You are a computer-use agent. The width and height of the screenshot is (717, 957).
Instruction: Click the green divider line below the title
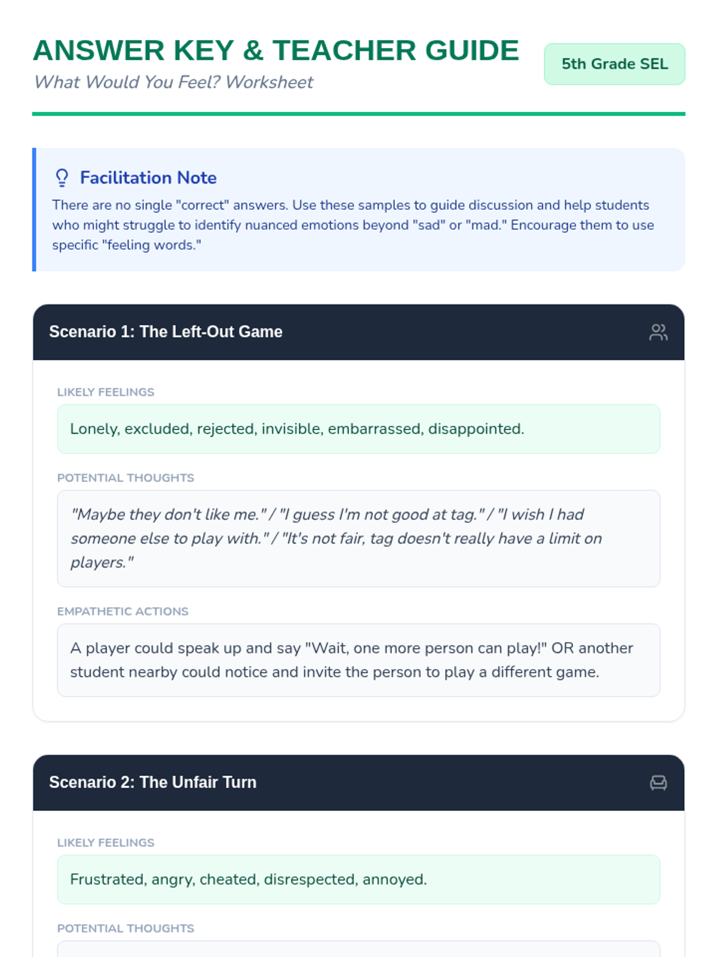(358, 114)
